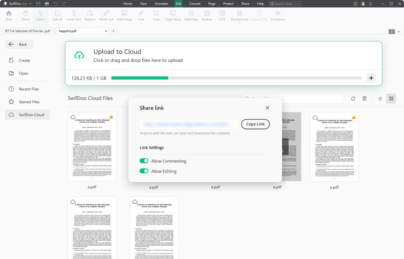
Task: Expand the Edit All dropdown arrow
Action: point(58,24)
